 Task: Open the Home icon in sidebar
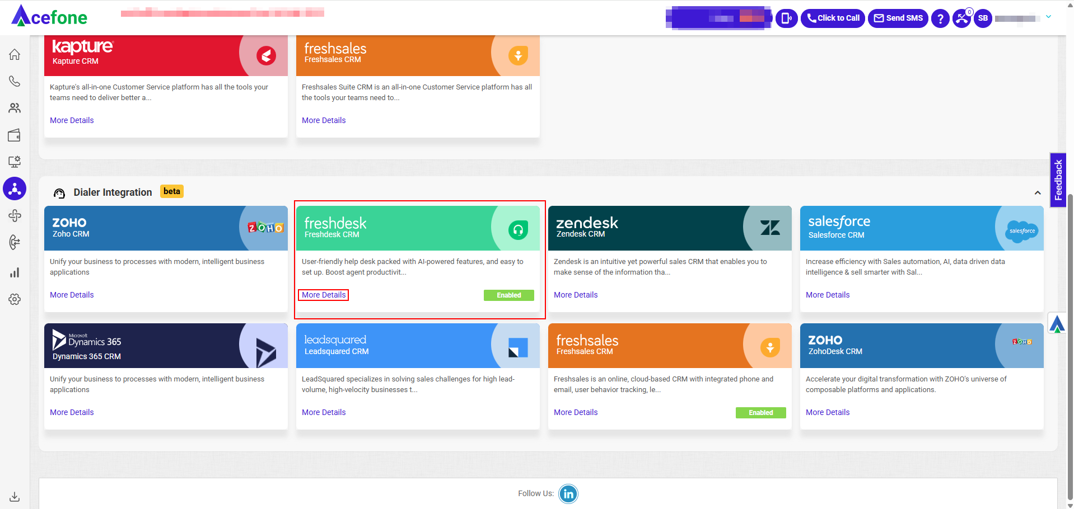tap(15, 54)
